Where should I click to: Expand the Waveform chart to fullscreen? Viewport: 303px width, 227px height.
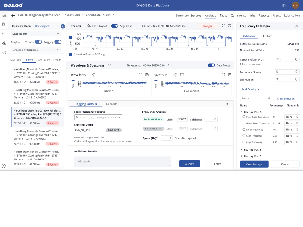(x=141, y=75)
